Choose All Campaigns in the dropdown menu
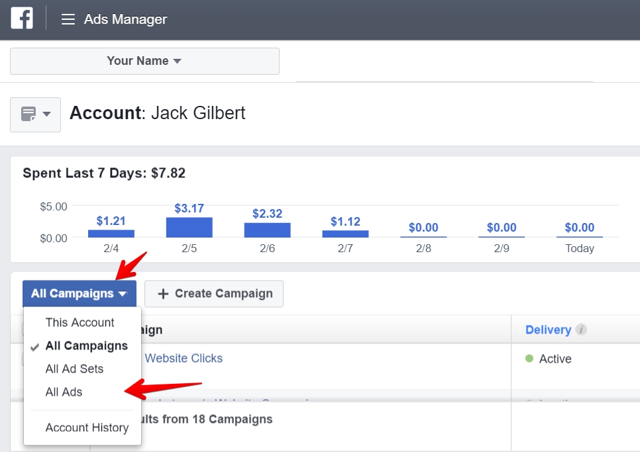This screenshot has height=452, width=640. 87,345
